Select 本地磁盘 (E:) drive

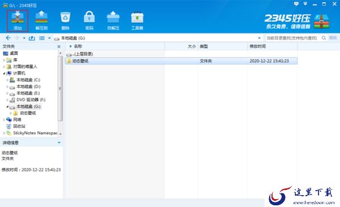click(28, 93)
